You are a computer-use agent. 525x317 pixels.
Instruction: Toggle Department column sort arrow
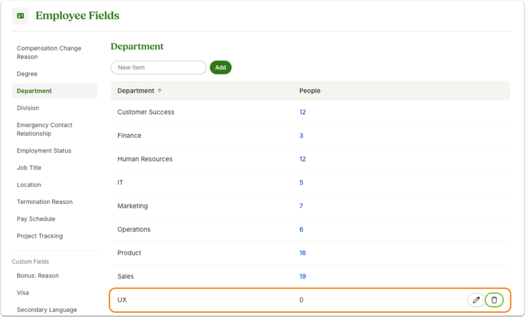160,91
